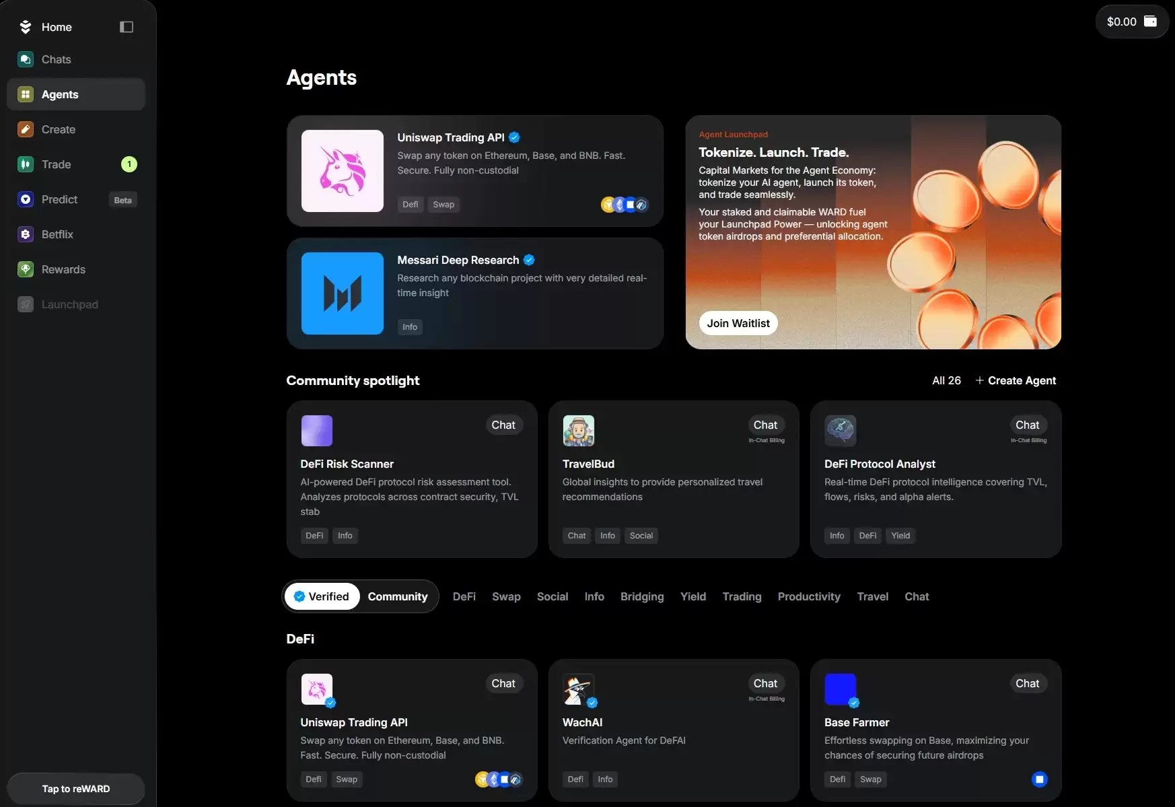Filter agents by Social category
The height and width of the screenshot is (807, 1175).
553,596
